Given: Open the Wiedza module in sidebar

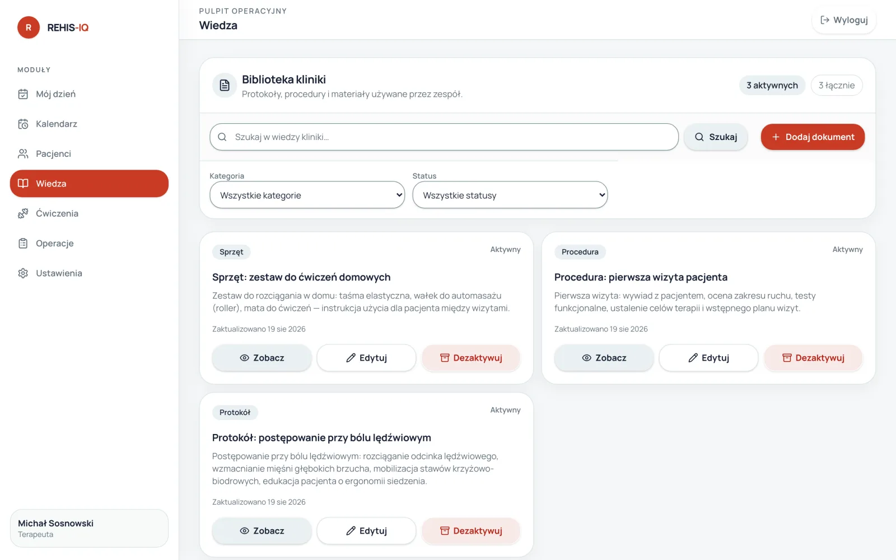Looking at the screenshot, I should click(x=89, y=184).
